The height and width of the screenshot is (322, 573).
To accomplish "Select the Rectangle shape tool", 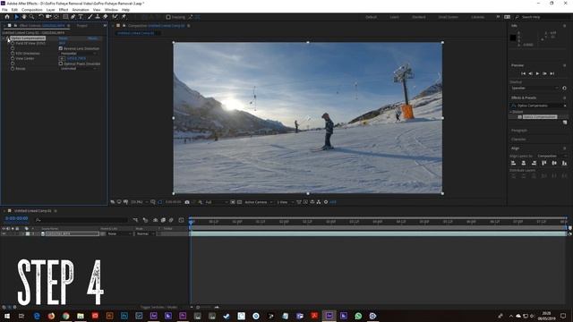I will [65, 17].
